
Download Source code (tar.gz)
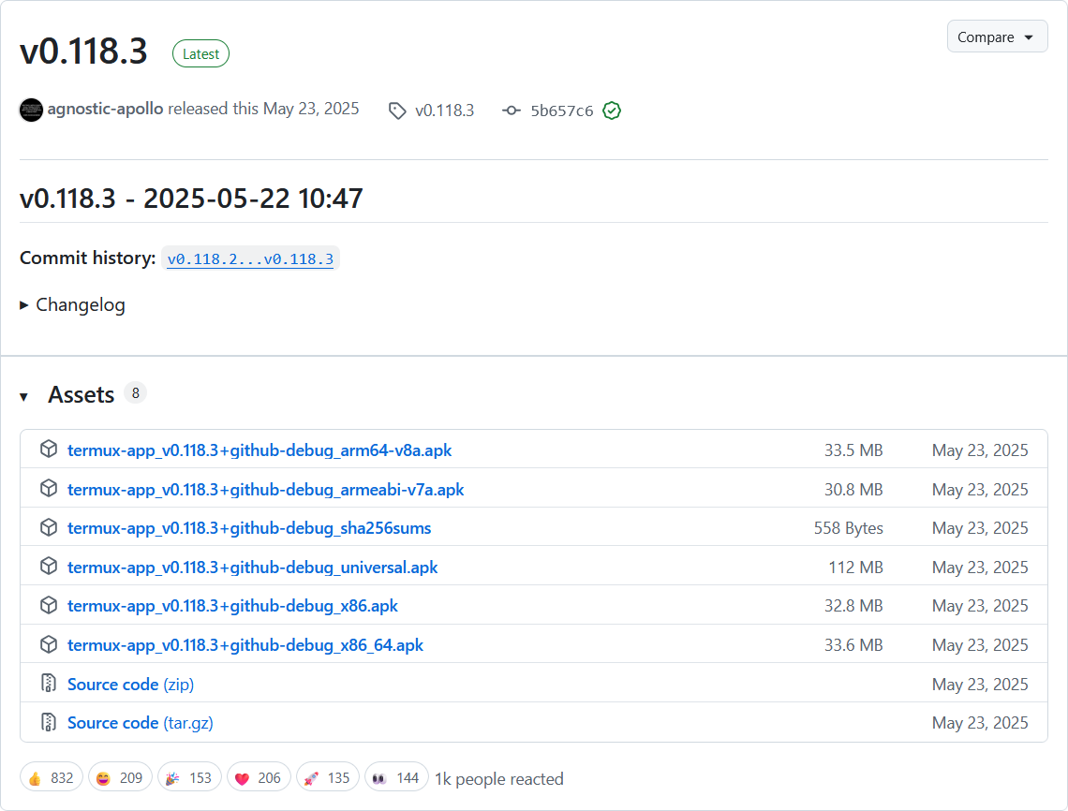(x=141, y=722)
